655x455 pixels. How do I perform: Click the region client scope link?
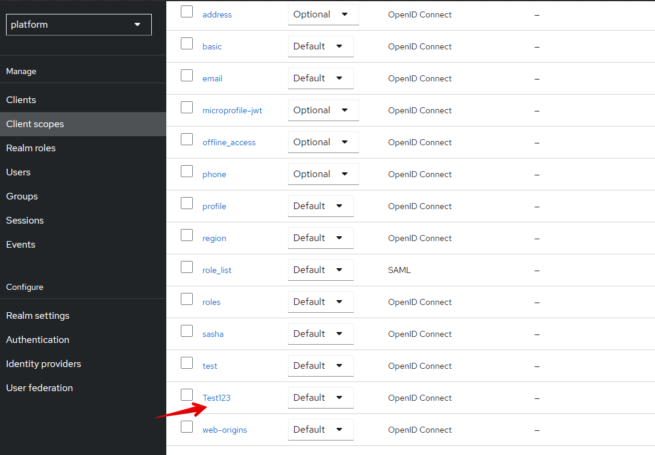pyautogui.click(x=215, y=238)
